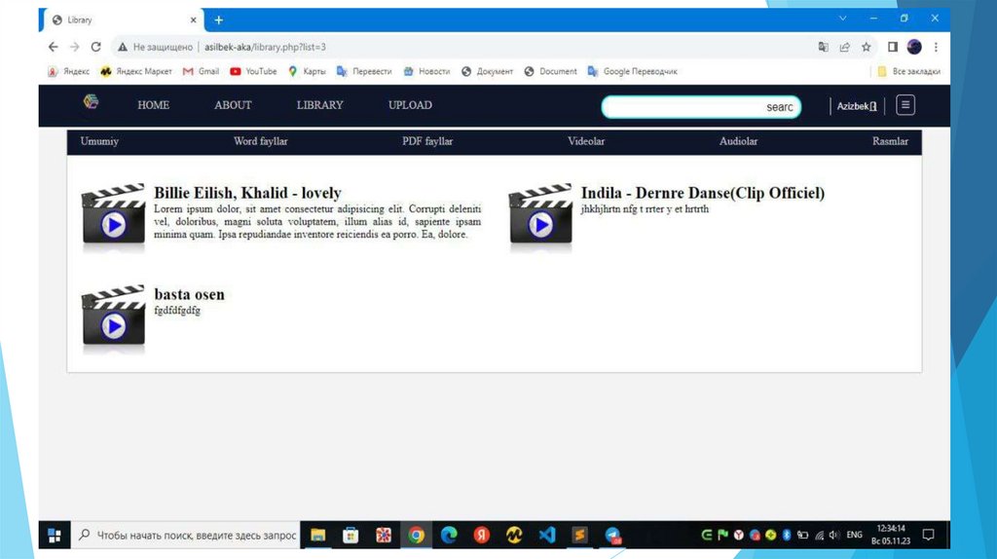997x559 pixels.
Task: Open a new browser tab
Action: (219, 20)
